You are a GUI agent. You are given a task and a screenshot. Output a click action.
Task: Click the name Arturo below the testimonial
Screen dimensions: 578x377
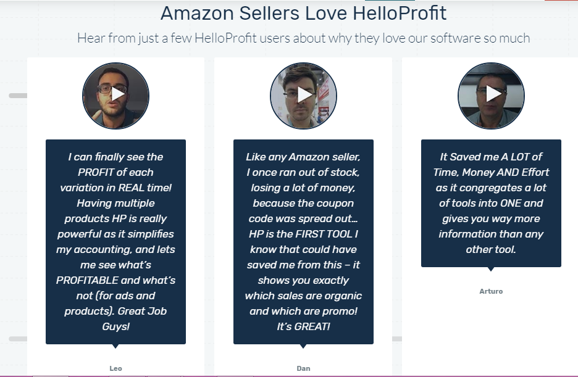(491, 291)
